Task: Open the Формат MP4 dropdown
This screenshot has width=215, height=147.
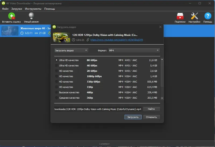Action: pos(134,50)
